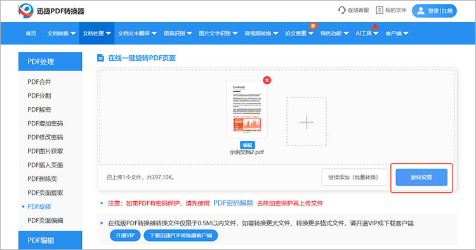The image size is (476, 250).
Task: Click the page icon beside 在线一键旋转PDF页面
Action: pyautogui.click(x=100, y=58)
